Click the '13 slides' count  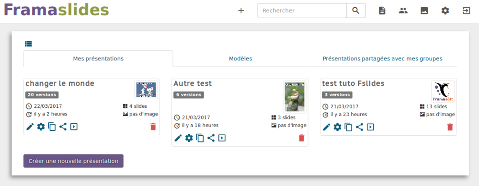click(x=436, y=106)
